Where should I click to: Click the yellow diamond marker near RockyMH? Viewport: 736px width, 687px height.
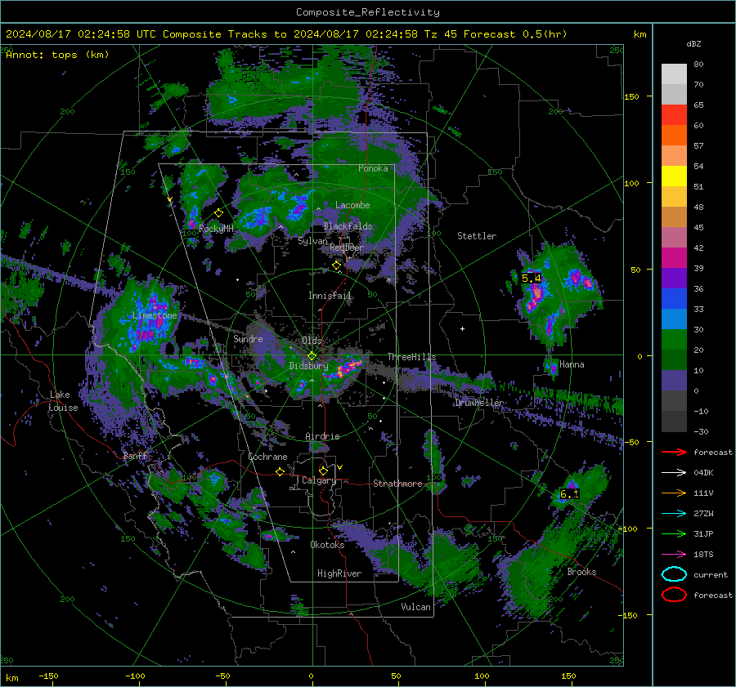pyautogui.click(x=218, y=213)
